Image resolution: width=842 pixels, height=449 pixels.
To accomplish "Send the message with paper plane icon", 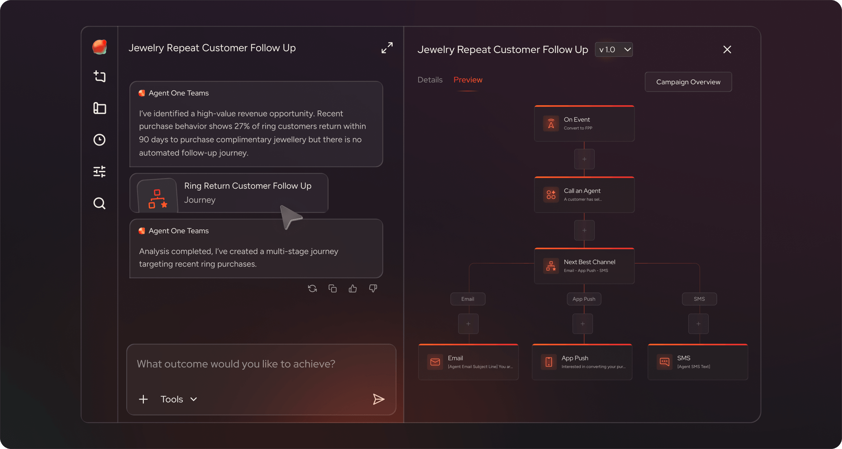I will [379, 399].
